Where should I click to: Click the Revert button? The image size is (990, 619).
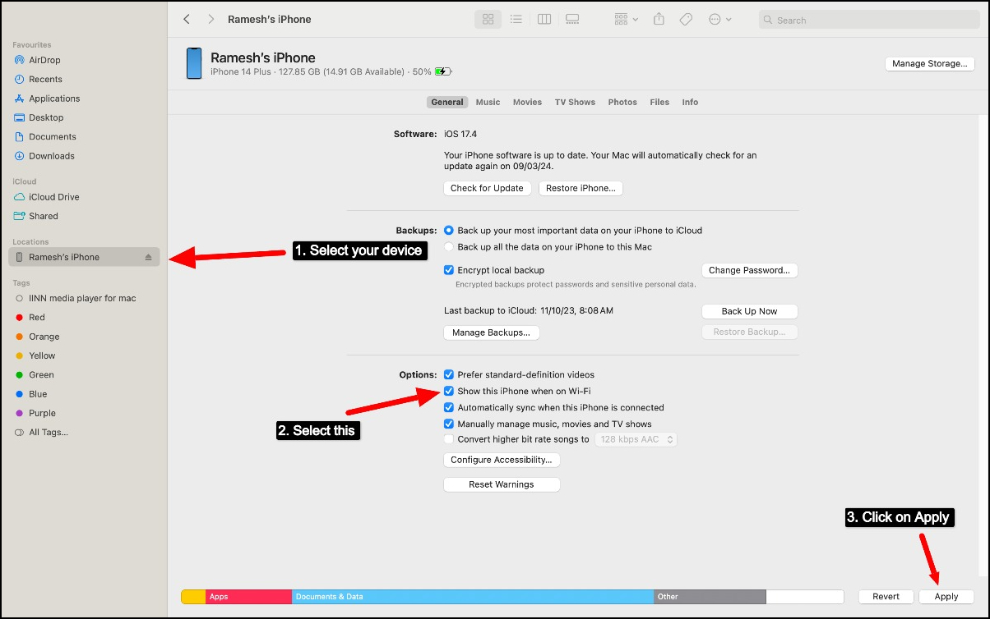(x=886, y=597)
